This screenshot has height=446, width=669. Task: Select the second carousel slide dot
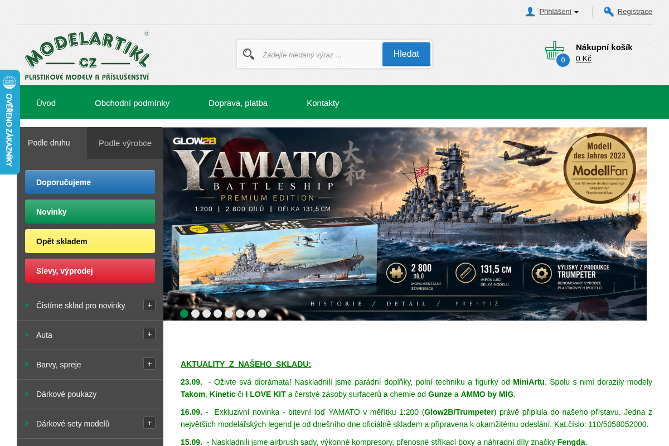point(196,313)
